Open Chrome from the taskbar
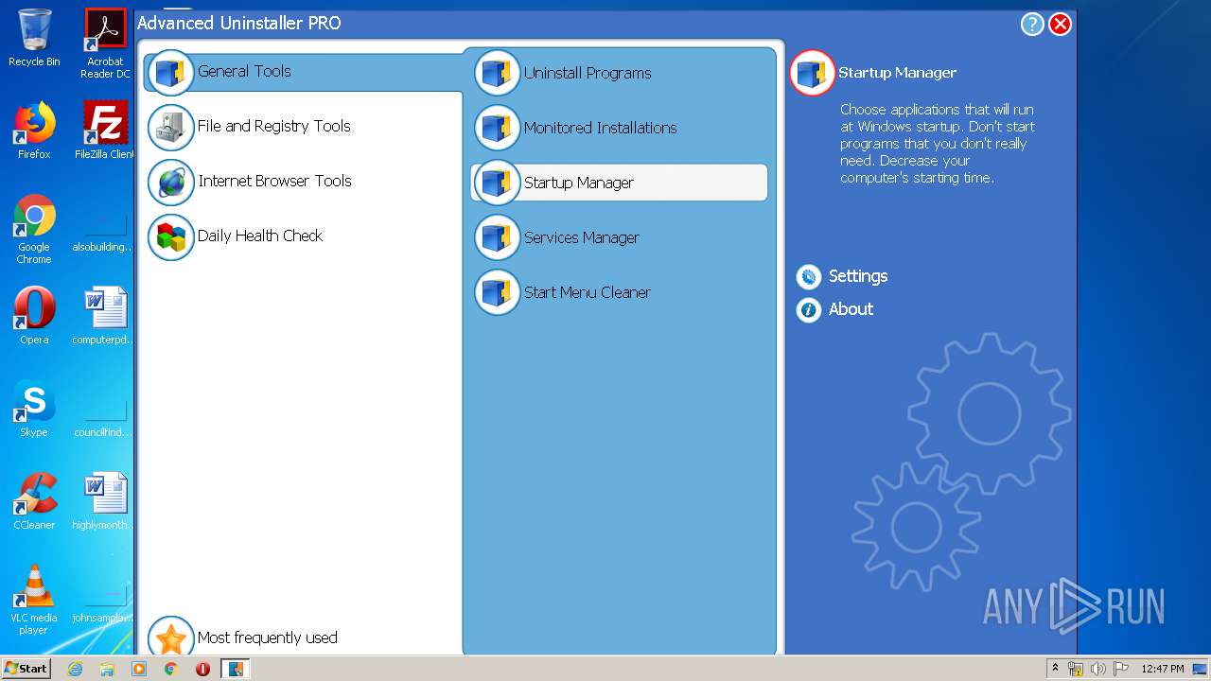The height and width of the screenshot is (681, 1211). 170,669
